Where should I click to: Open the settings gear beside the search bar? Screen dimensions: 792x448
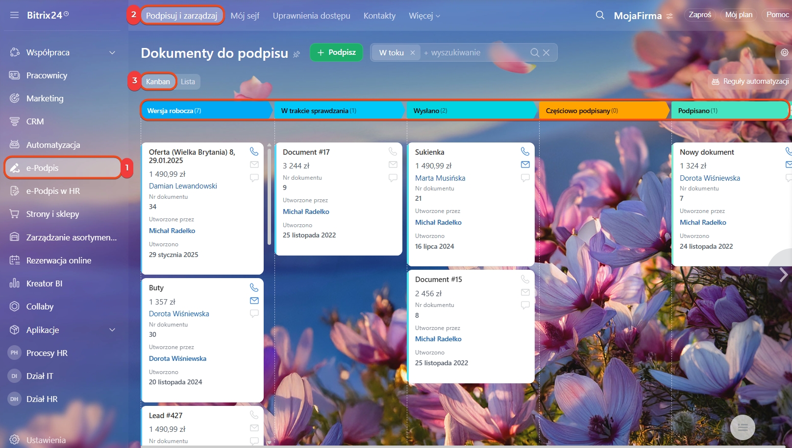pos(784,52)
